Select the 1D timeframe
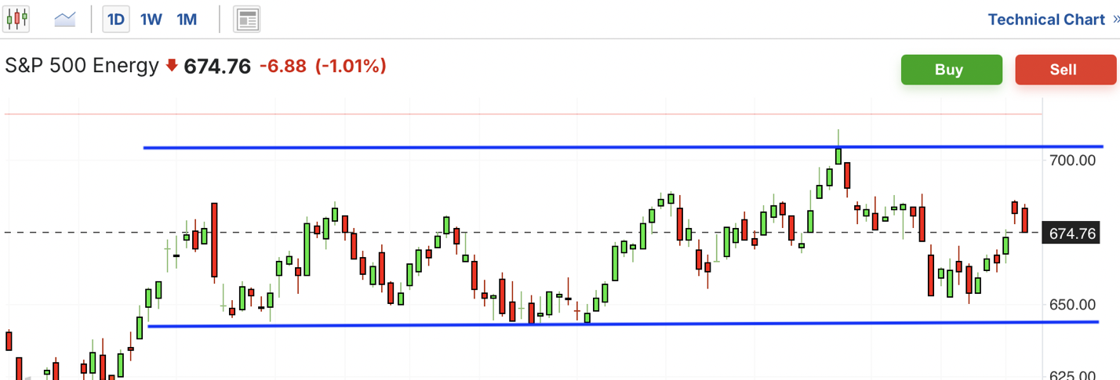Screen dimensions: 1120x380 click(116, 19)
